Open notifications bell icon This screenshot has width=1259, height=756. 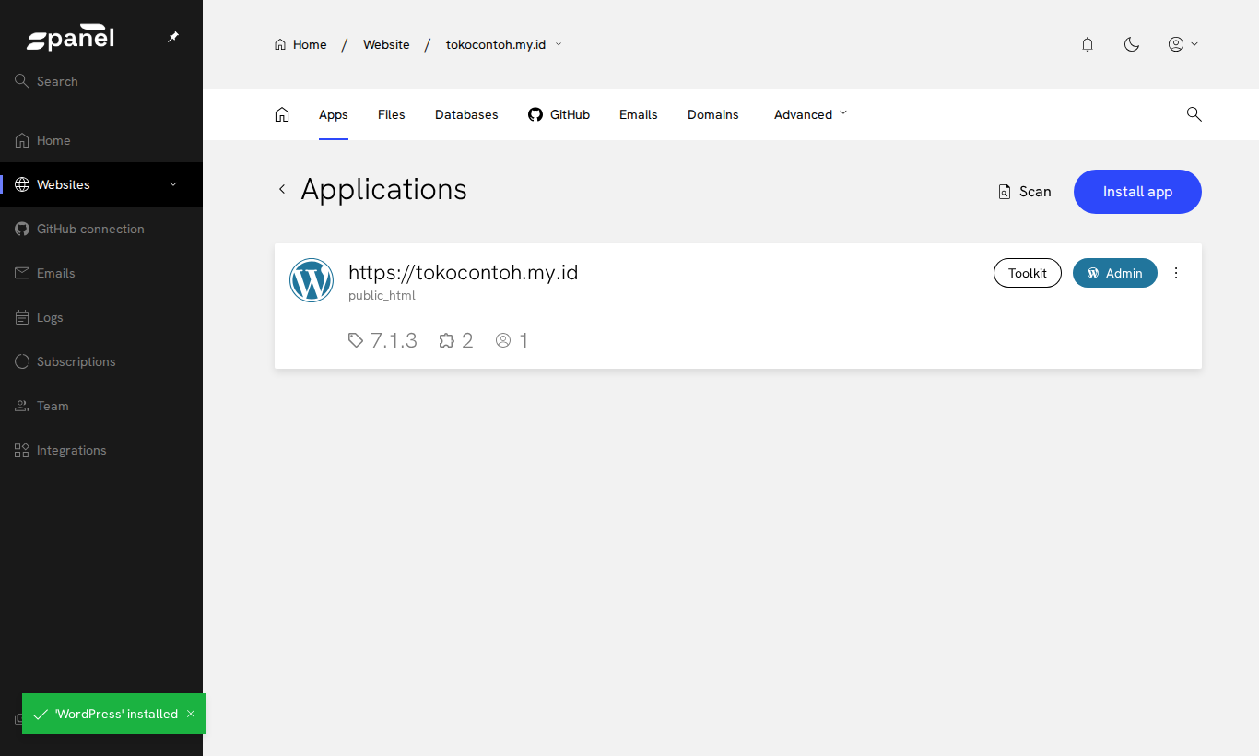[x=1088, y=44]
